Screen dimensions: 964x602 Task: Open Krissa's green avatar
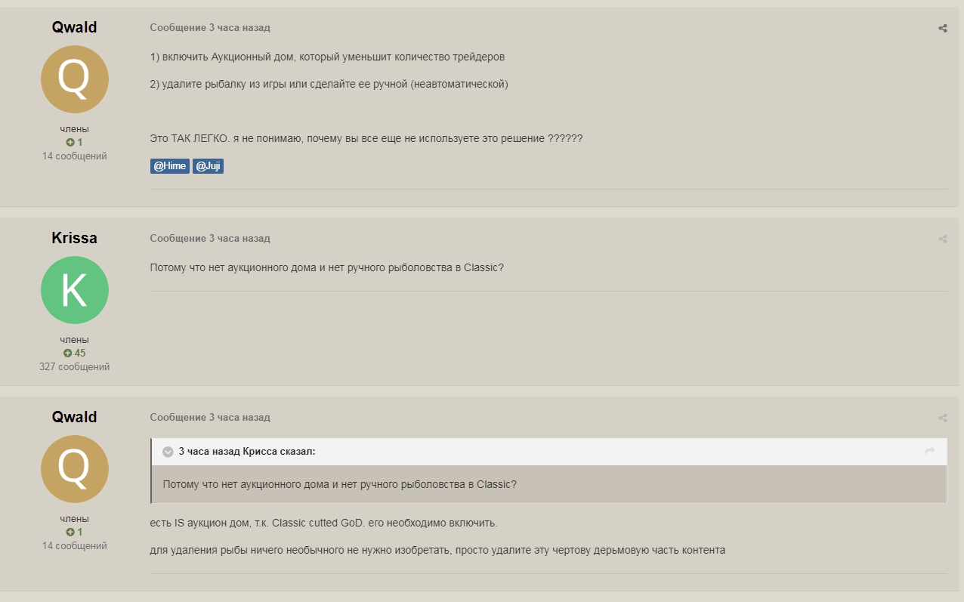pyautogui.click(x=74, y=290)
